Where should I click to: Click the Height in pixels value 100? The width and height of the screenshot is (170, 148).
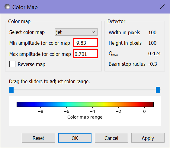click(152, 43)
